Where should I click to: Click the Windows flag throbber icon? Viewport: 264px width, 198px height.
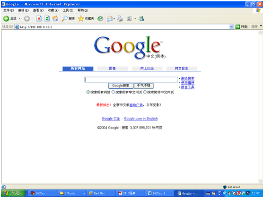click(x=258, y=10)
